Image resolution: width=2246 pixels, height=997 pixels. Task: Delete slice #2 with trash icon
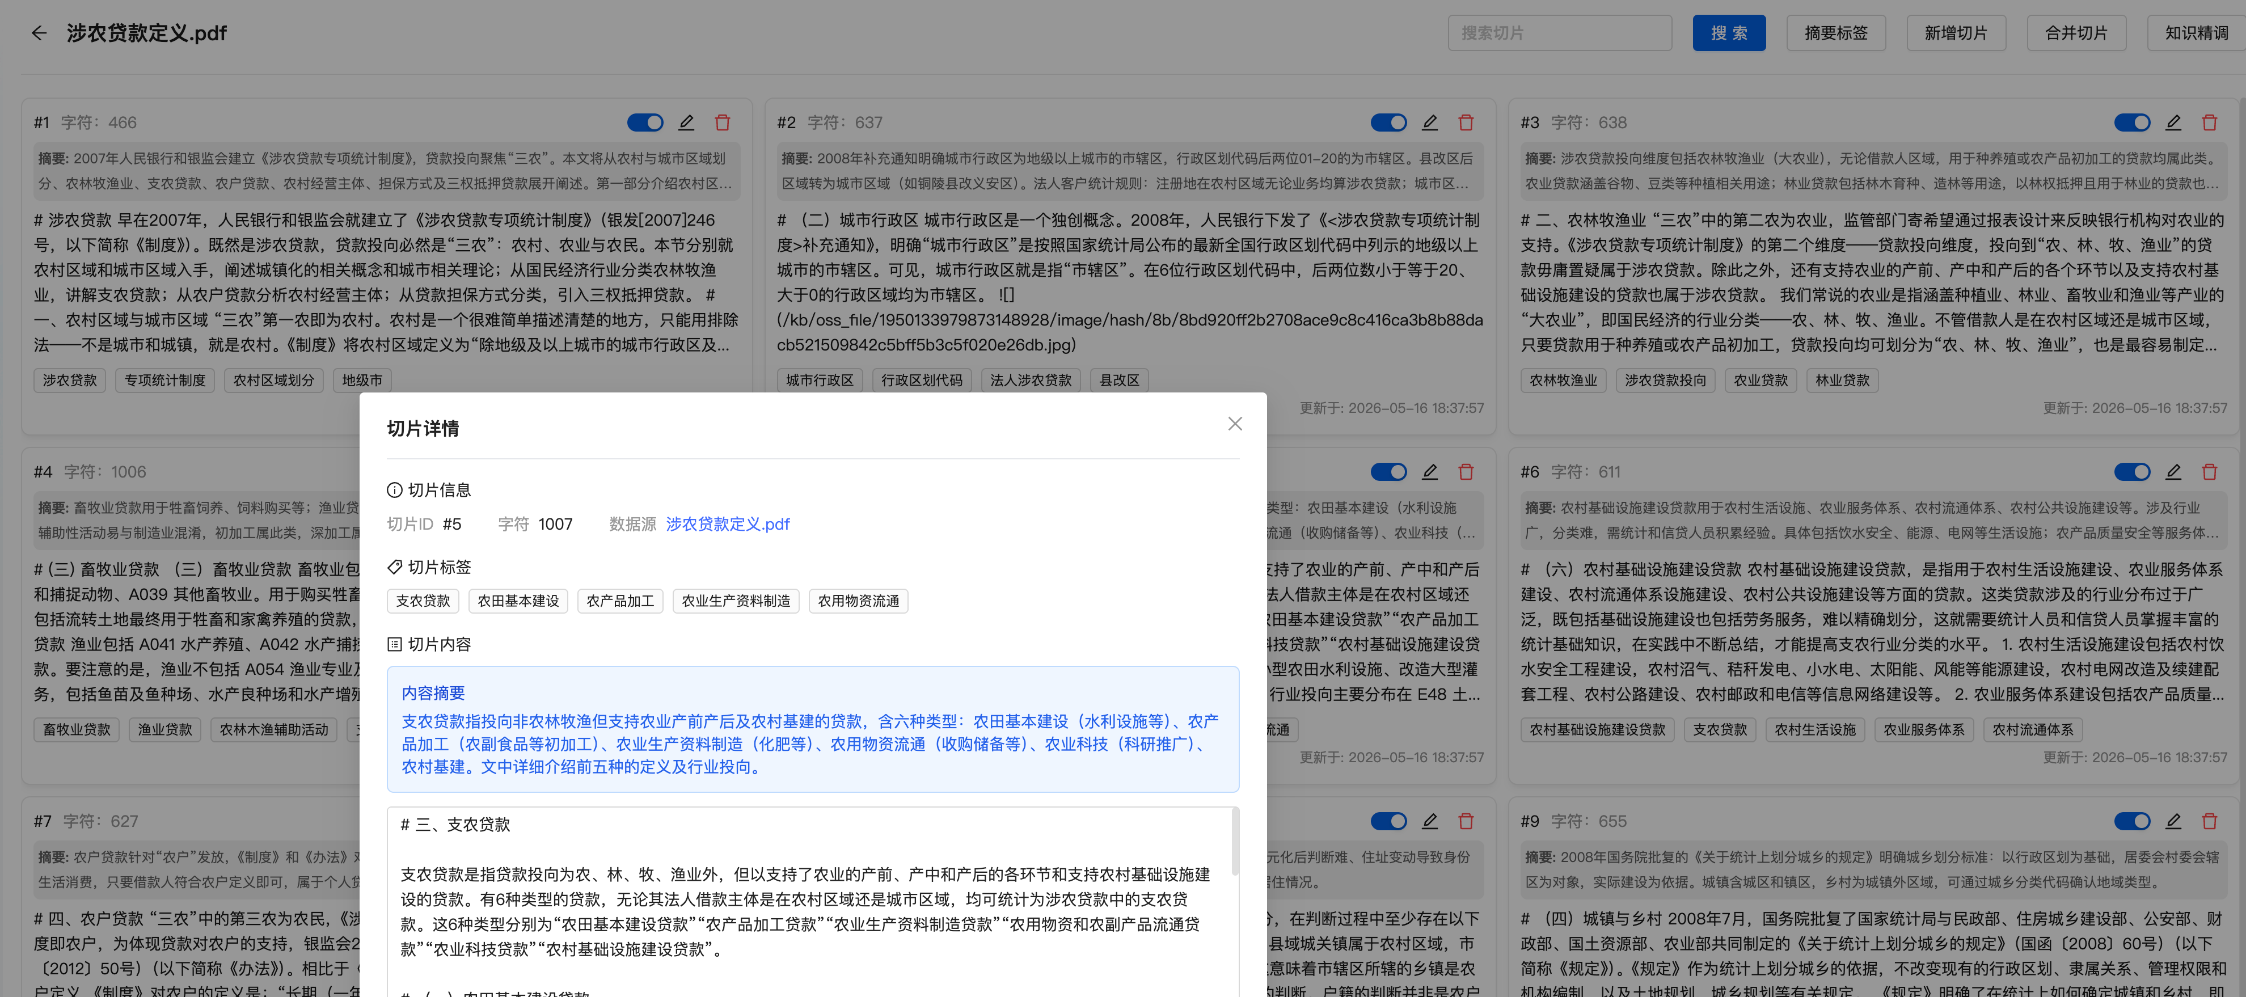1466,123
